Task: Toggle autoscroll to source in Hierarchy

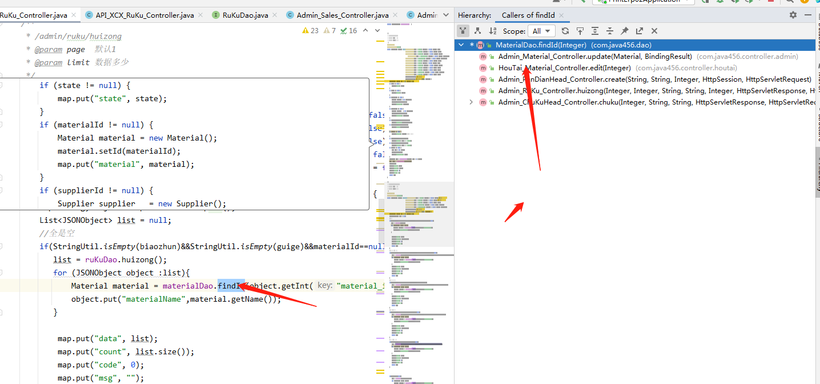Action: click(x=580, y=31)
